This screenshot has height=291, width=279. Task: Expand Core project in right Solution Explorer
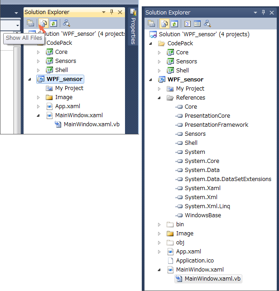pos(159,52)
